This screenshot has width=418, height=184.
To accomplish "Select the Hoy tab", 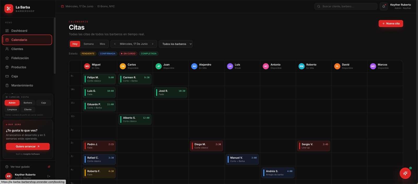I will point(75,44).
